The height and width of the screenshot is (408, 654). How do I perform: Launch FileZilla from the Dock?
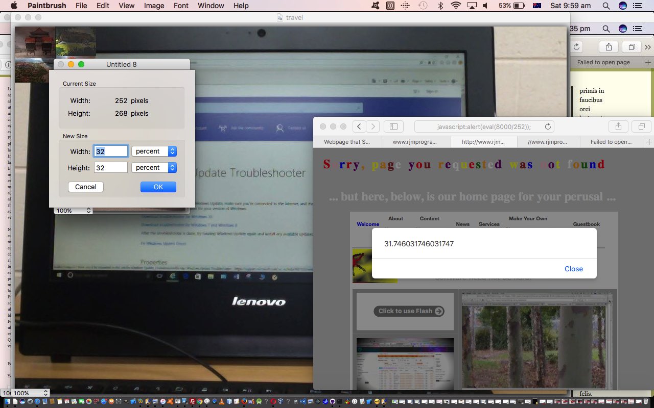(x=193, y=401)
